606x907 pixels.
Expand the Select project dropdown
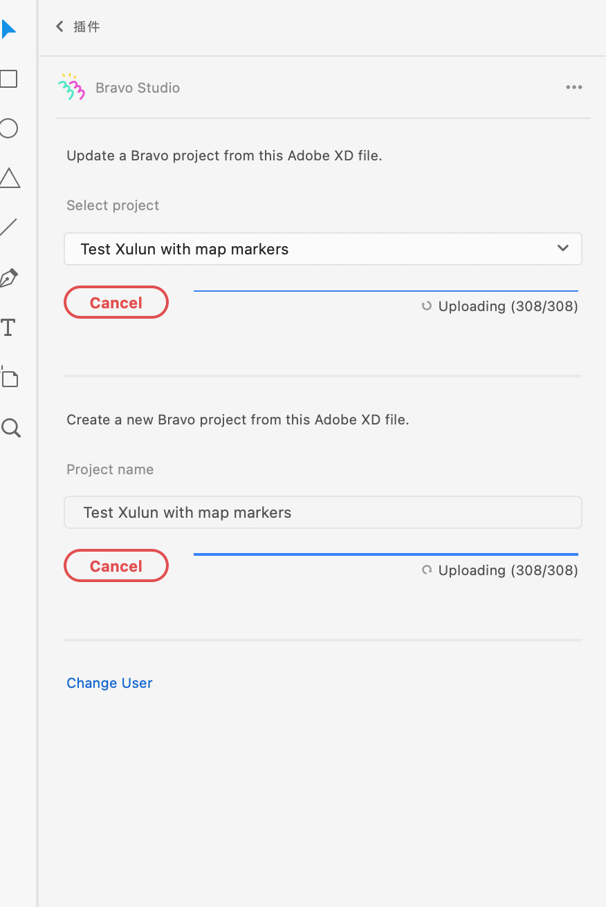click(x=323, y=249)
